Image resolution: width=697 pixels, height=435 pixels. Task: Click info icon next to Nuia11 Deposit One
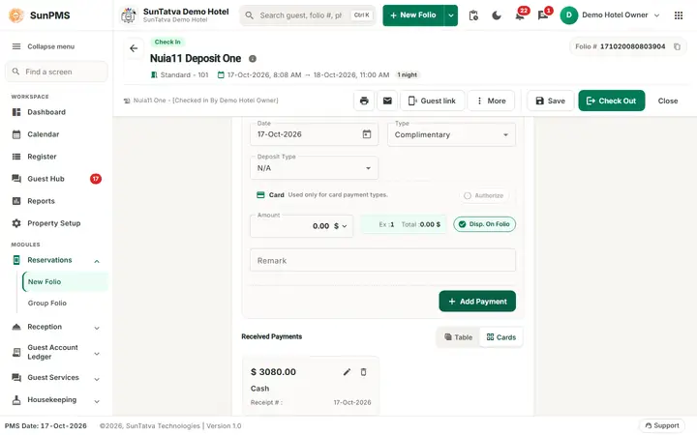click(x=252, y=59)
